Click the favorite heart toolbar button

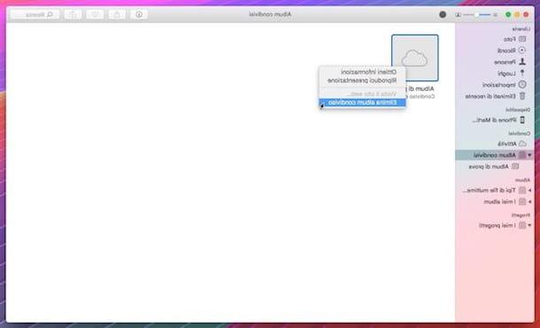95,14
